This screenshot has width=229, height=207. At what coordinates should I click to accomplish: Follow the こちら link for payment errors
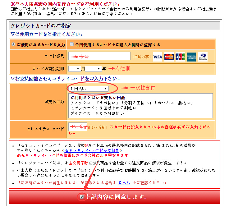(124, 183)
